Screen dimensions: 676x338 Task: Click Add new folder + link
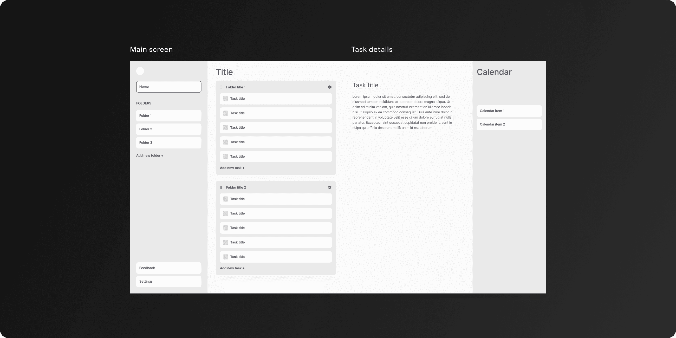click(149, 156)
